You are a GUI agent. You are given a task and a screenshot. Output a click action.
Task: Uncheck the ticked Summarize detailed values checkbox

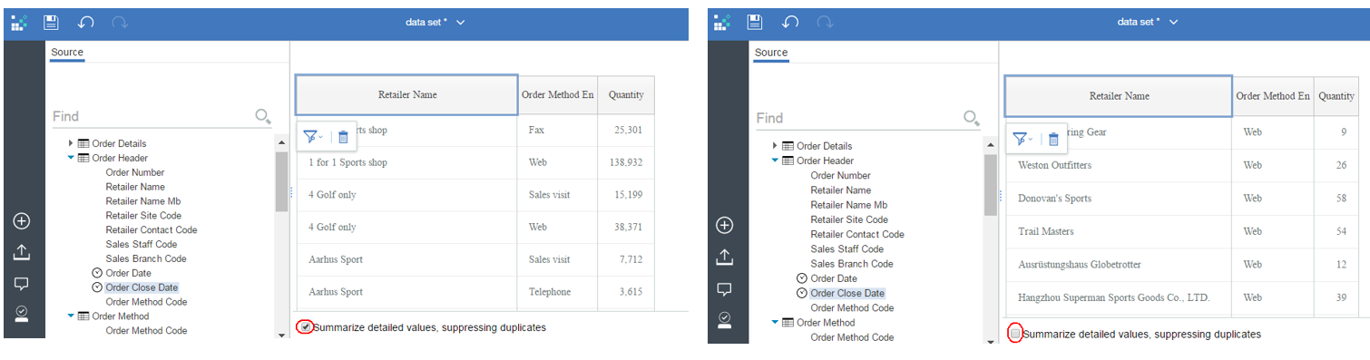pyautogui.click(x=306, y=326)
